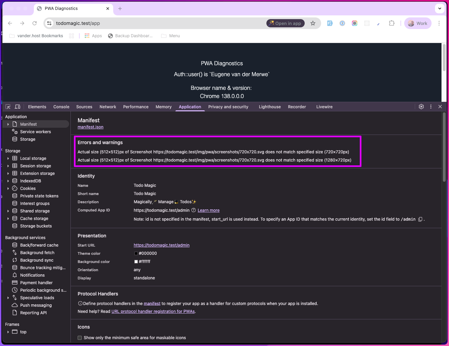Open the manifest.json link
This screenshot has height=346, width=449.
pos(90,127)
